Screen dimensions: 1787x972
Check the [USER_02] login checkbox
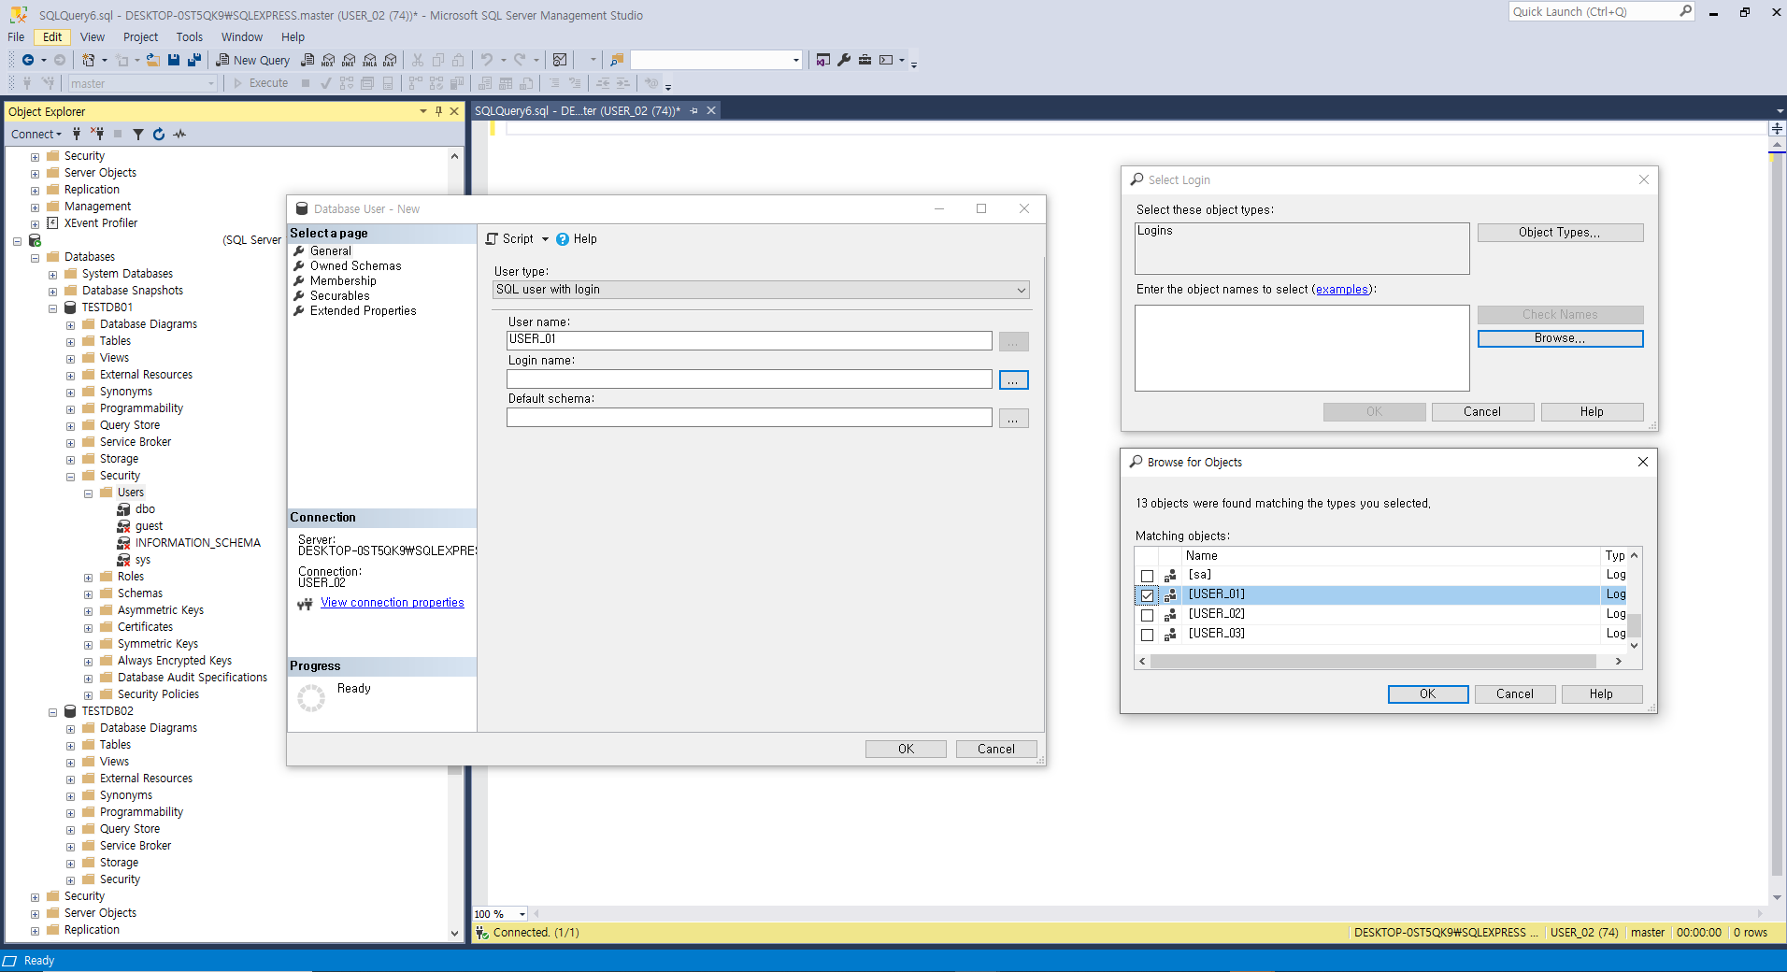coord(1147,615)
